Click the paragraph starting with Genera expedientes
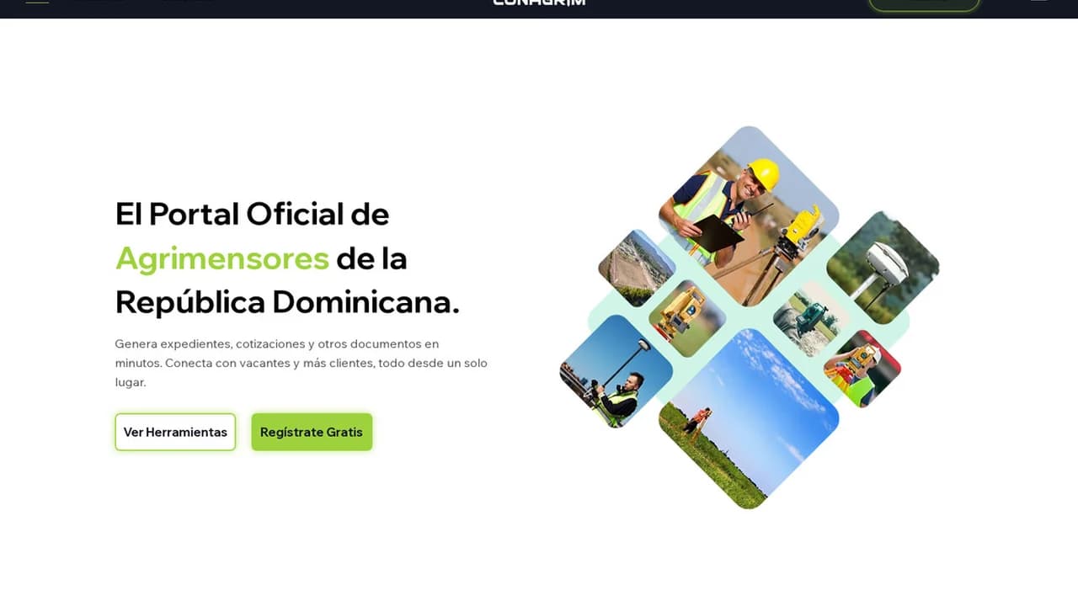The height and width of the screenshot is (606, 1078). (x=301, y=363)
